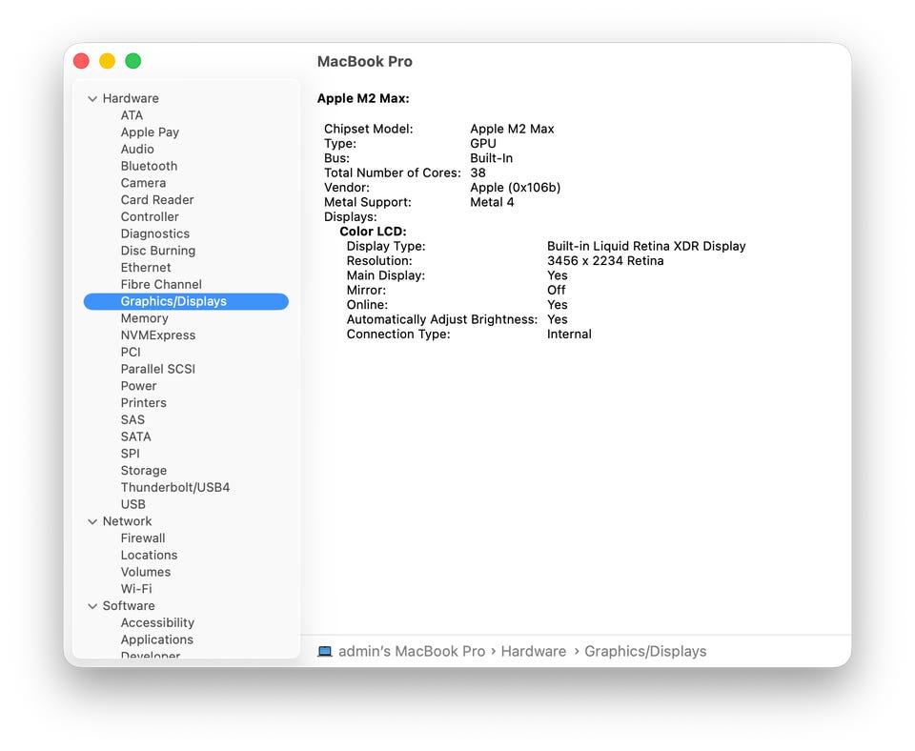The width and height of the screenshot is (915, 751).
Task: Collapse the Hardware section chevron
Action: point(92,98)
